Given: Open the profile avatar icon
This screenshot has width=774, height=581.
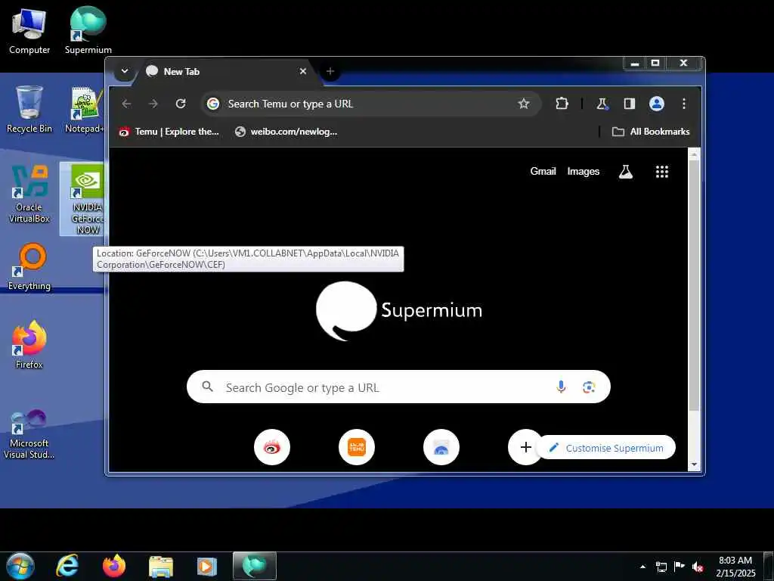Looking at the screenshot, I should [x=657, y=104].
